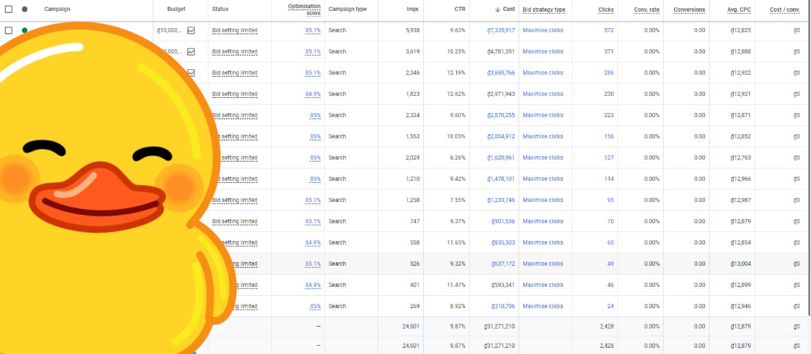Open the 95 clicks link
Screen dimensions: 811x354
tap(610, 200)
